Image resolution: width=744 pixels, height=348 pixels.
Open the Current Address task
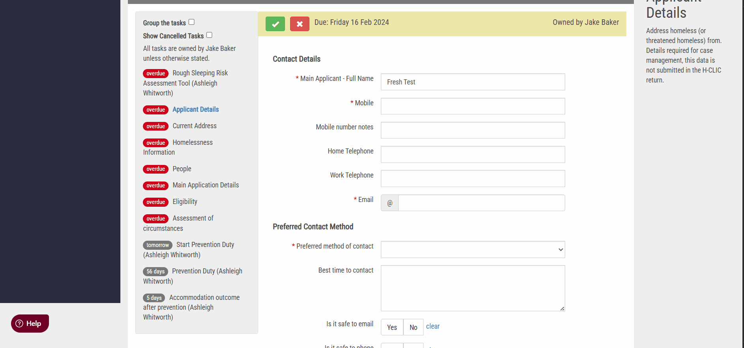195,126
